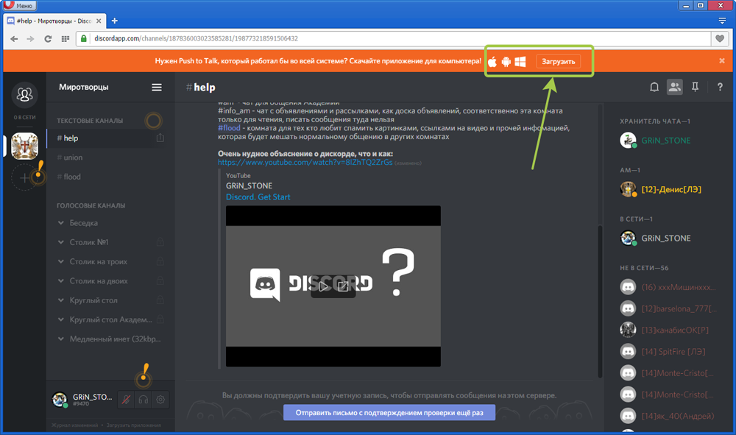Image resolution: width=736 pixels, height=435 pixels.
Task: Open user settings gear icon
Action: [160, 400]
